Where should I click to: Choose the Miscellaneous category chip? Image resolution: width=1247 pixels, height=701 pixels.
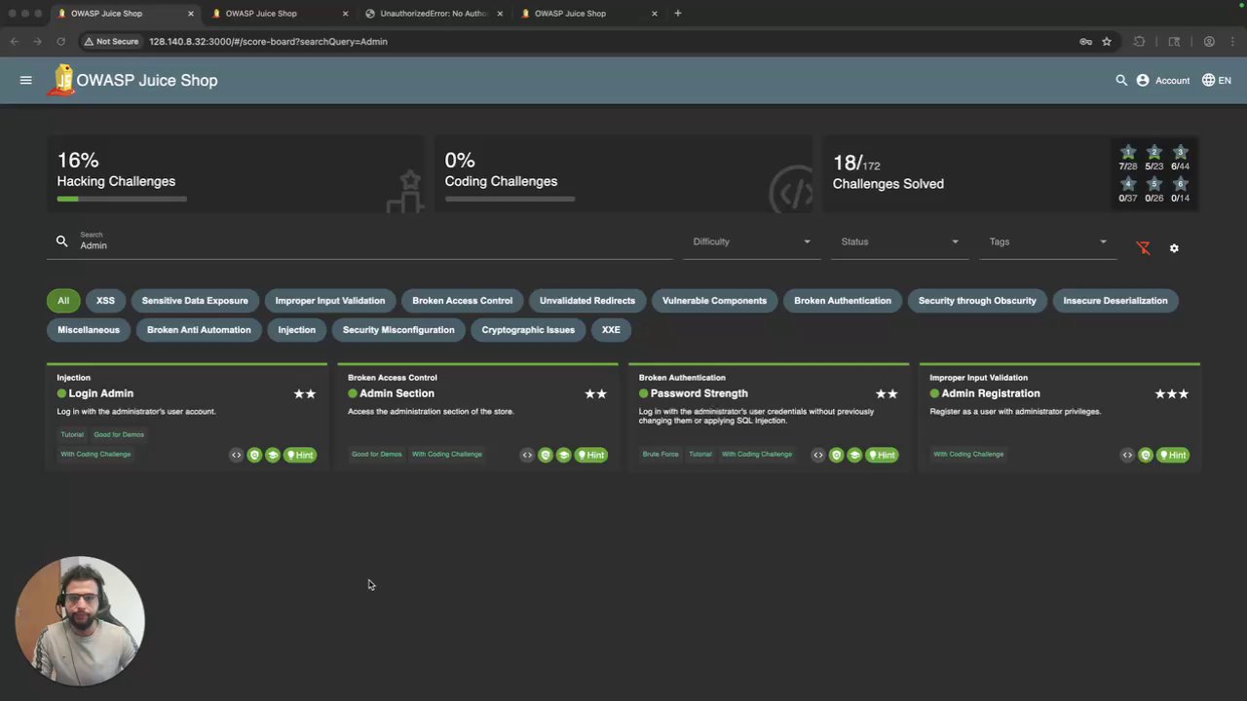[89, 330]
